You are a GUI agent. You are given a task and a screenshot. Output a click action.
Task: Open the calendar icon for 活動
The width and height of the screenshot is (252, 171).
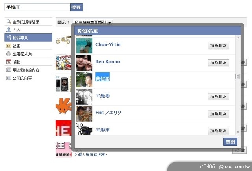[9, 62]
